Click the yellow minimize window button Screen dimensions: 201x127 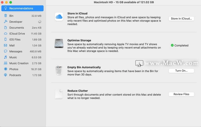(x=7, y=2)
